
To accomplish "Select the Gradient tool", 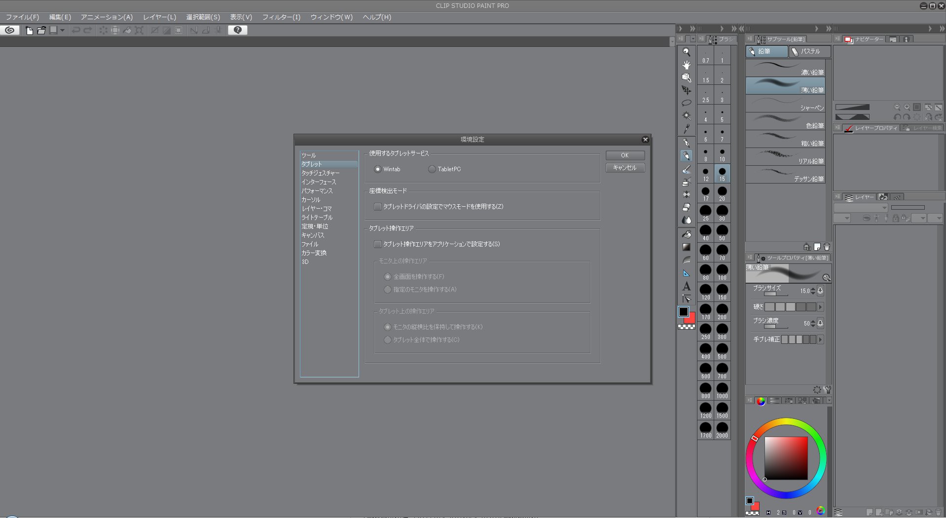I will [686, 247].
